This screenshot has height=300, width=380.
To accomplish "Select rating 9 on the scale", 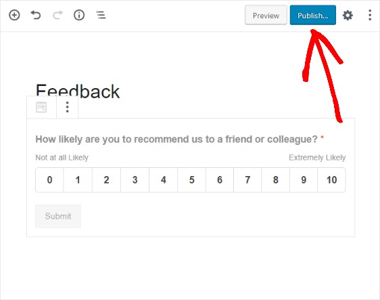I will [304, 180].
